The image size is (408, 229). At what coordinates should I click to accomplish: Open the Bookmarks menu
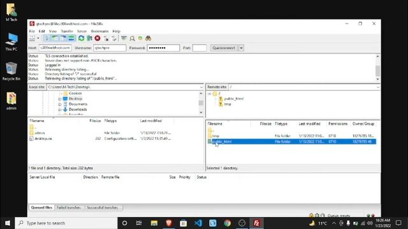[99, 31]
